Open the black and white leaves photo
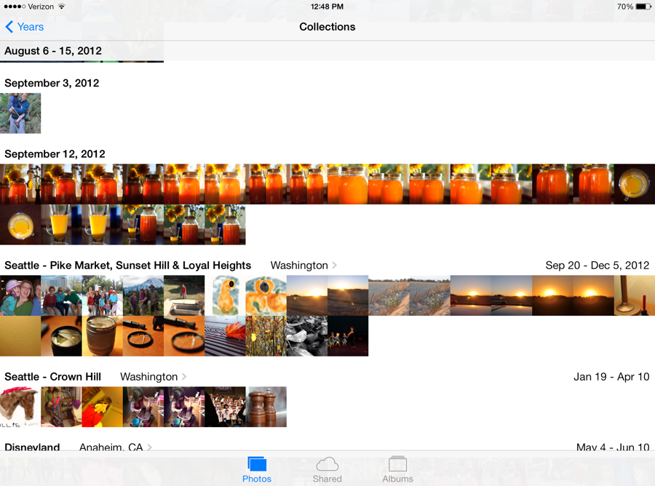655x486 pixels. click(x=307, y=336)
